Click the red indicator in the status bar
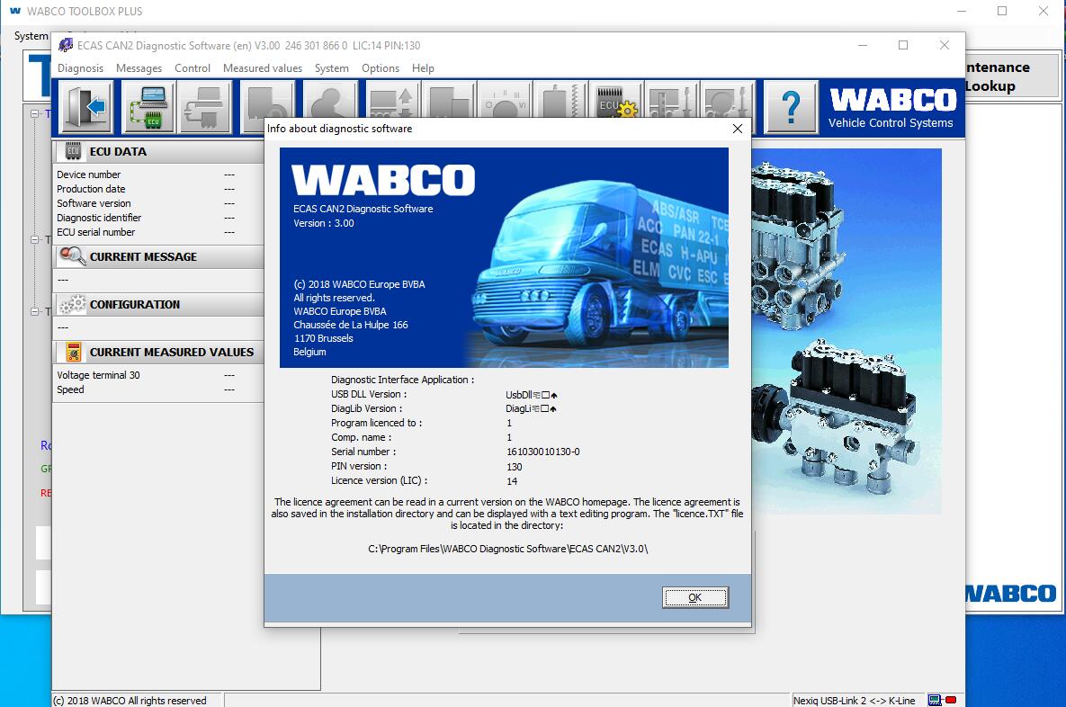This screenshot has height=707, width=1066. [x=951, y=700]
